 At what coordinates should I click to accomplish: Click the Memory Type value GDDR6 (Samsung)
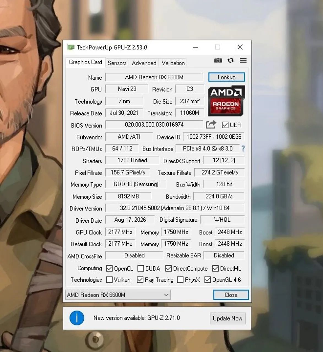(x=136, y=184)
